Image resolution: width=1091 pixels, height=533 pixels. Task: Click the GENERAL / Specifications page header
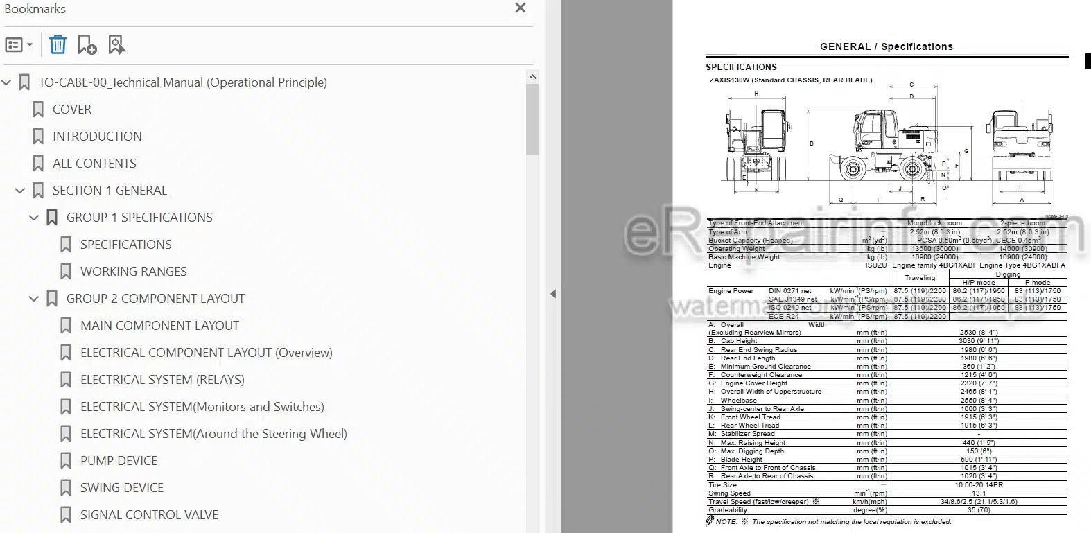click(887, 46)
